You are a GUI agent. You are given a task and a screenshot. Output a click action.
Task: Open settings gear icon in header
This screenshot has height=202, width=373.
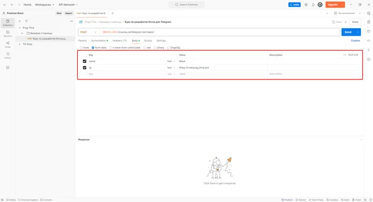click(x=306, y=4)
